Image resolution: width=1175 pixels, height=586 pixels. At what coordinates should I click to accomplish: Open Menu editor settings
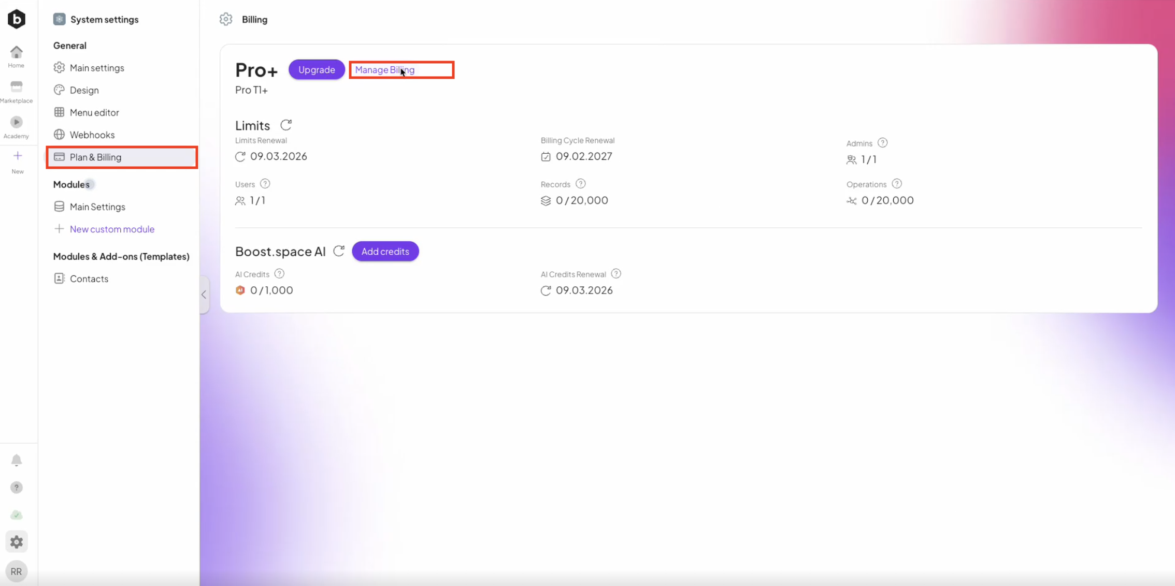pos(94,112)
